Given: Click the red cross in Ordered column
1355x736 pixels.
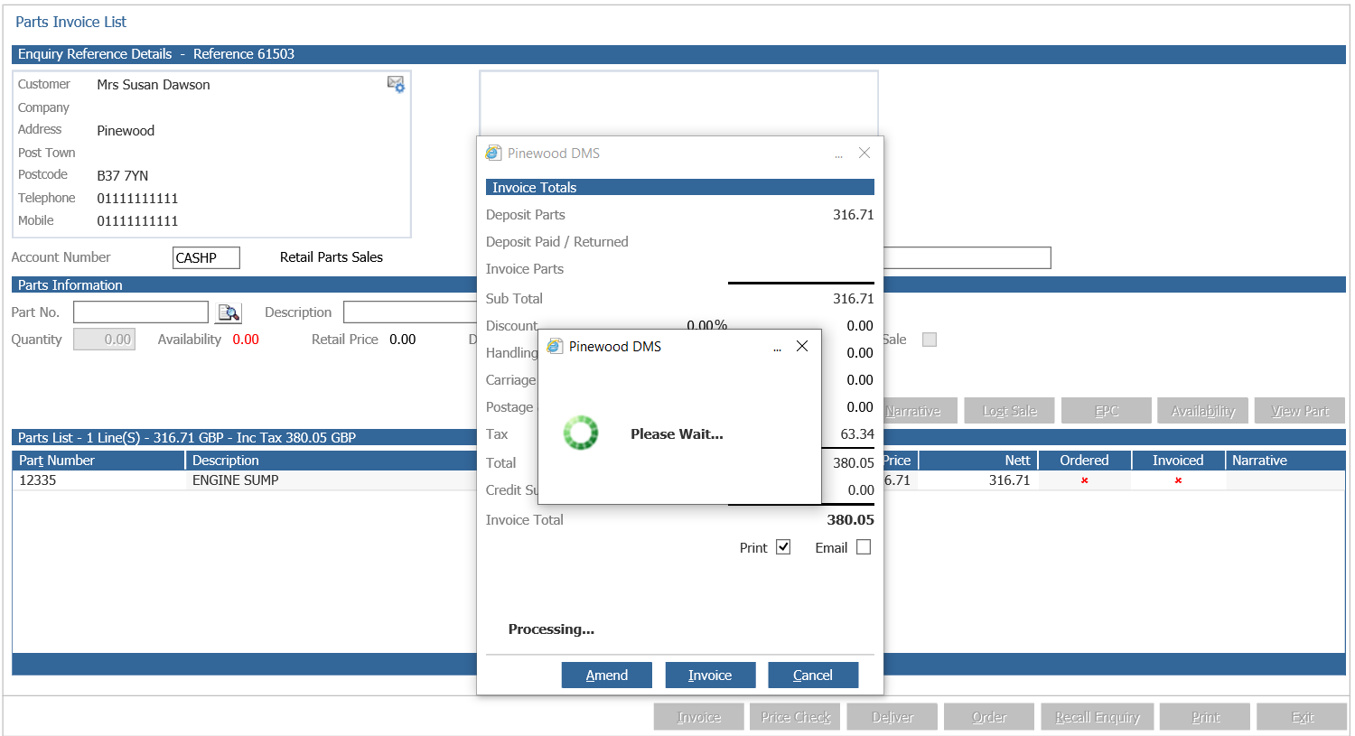Looking at the screenshot, I should [1084, 480].
